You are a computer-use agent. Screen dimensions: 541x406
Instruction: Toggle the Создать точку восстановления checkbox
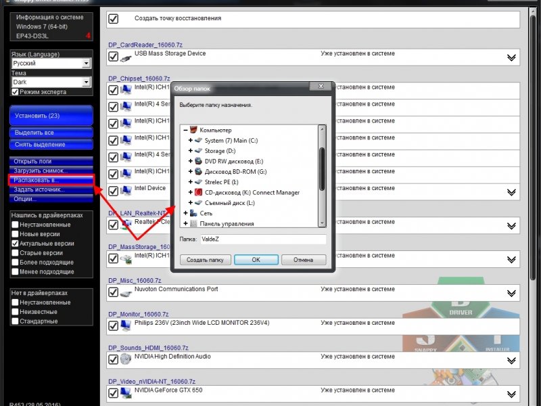tap(113, 19)
